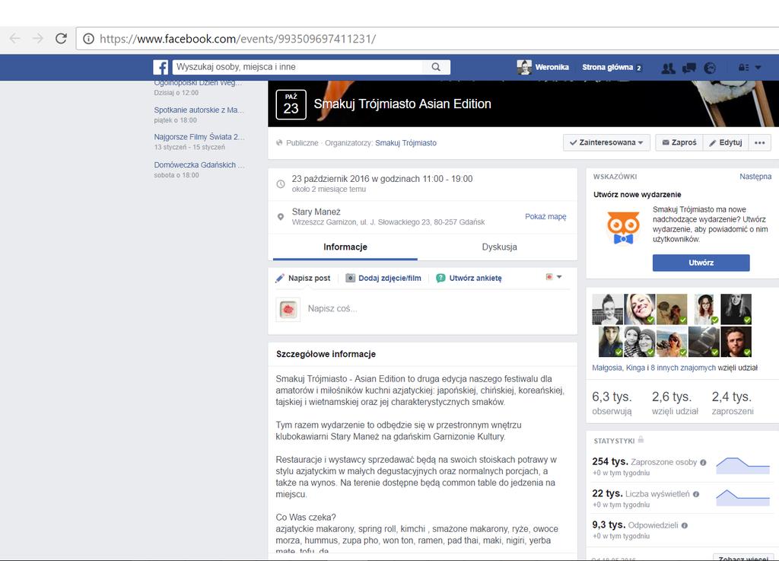Screen dimensions: 779x561
Task: Click the owl icon in Wskazówki
Action: [623, 228]
